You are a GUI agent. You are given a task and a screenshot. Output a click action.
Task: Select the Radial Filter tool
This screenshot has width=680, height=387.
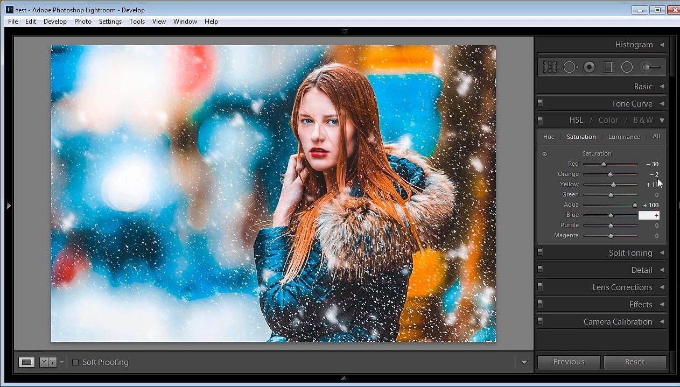[627, 67]
